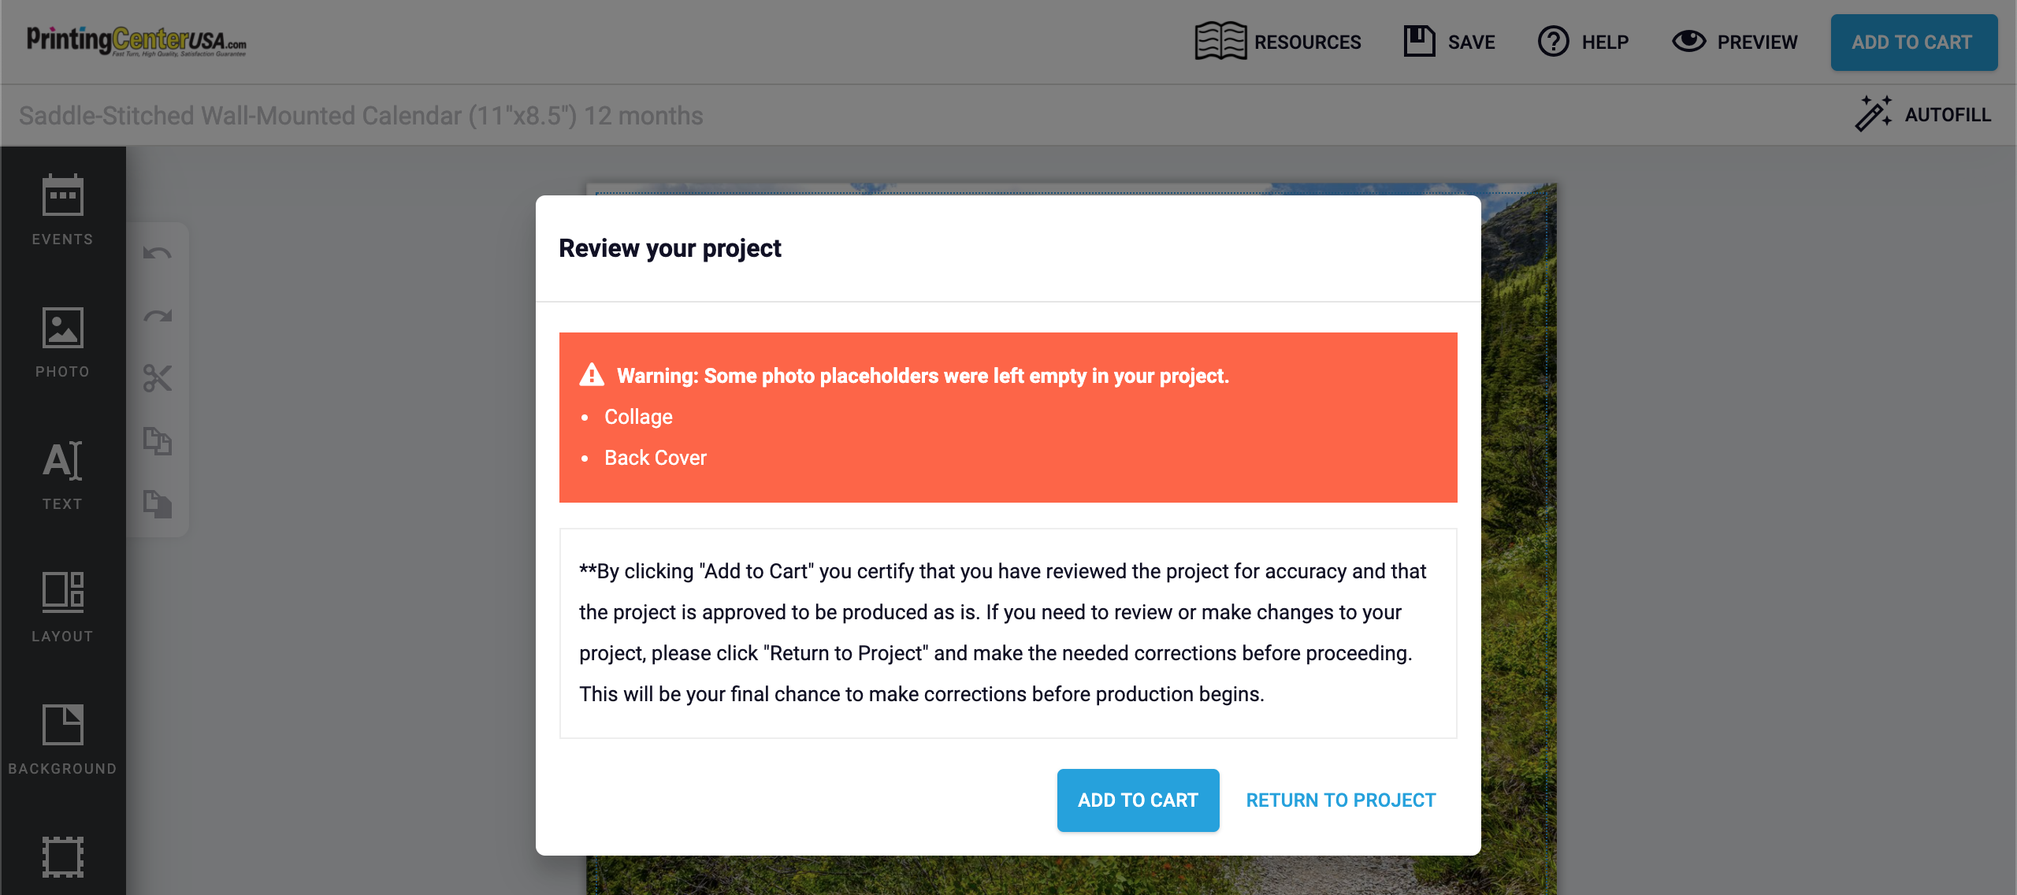Select the Background tool in sidebar
2017x895 pixels.
(61, 740)
